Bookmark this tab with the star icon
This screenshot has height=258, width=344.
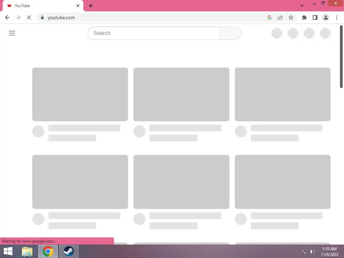pos(291,17)
